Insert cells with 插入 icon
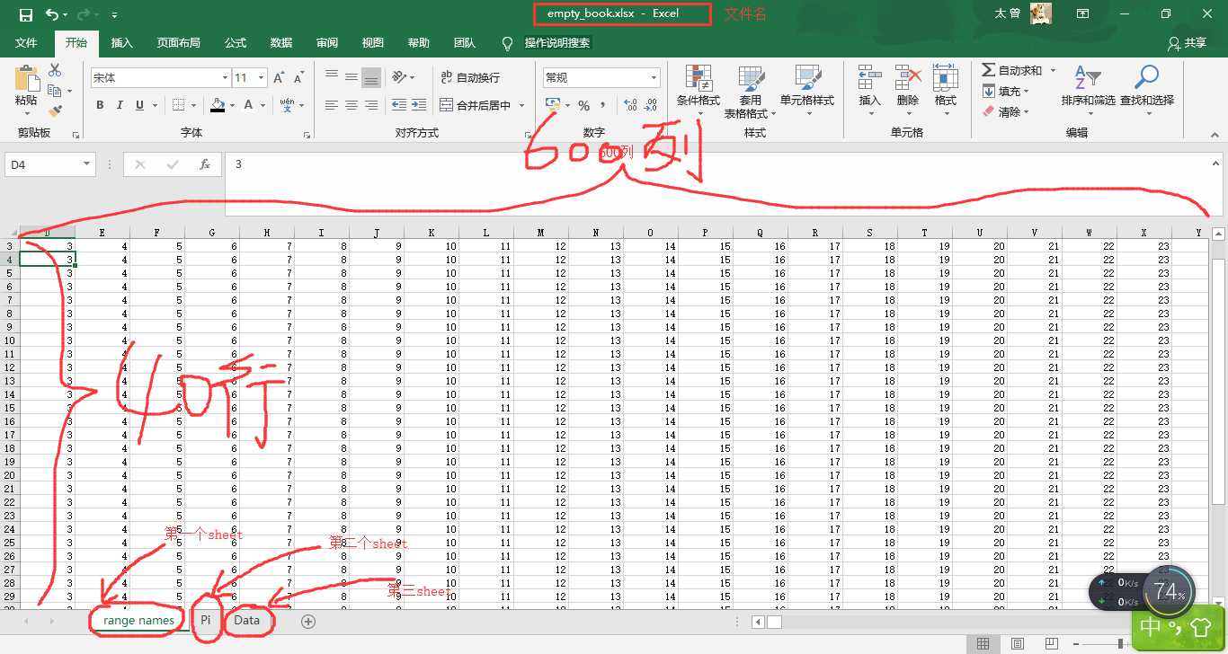 point(869,91)
